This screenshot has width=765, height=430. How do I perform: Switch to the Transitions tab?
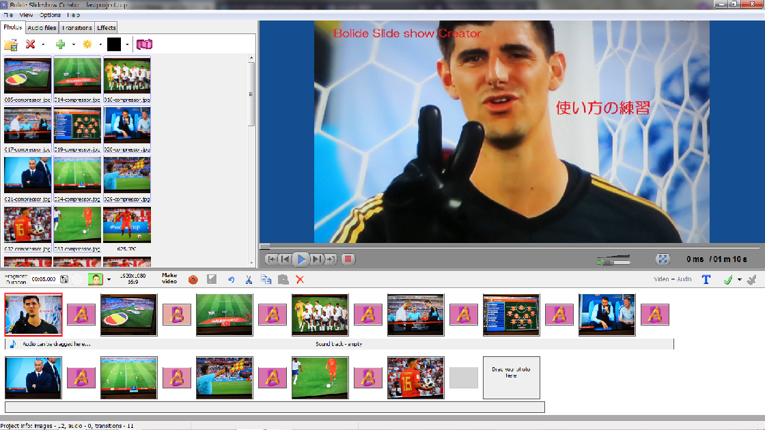pyautogui.click(x=76, y=28)
